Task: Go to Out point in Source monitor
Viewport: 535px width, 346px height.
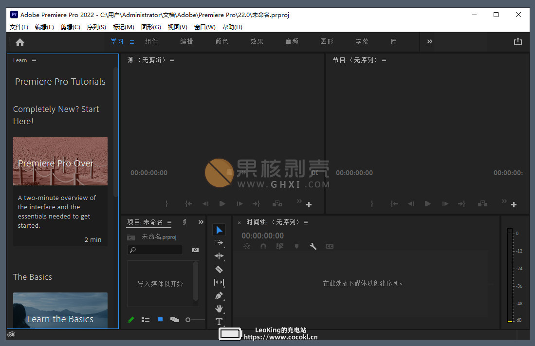Action: 256,204
